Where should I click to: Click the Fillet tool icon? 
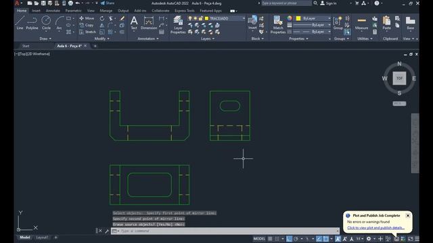click(x=110, y=26)
